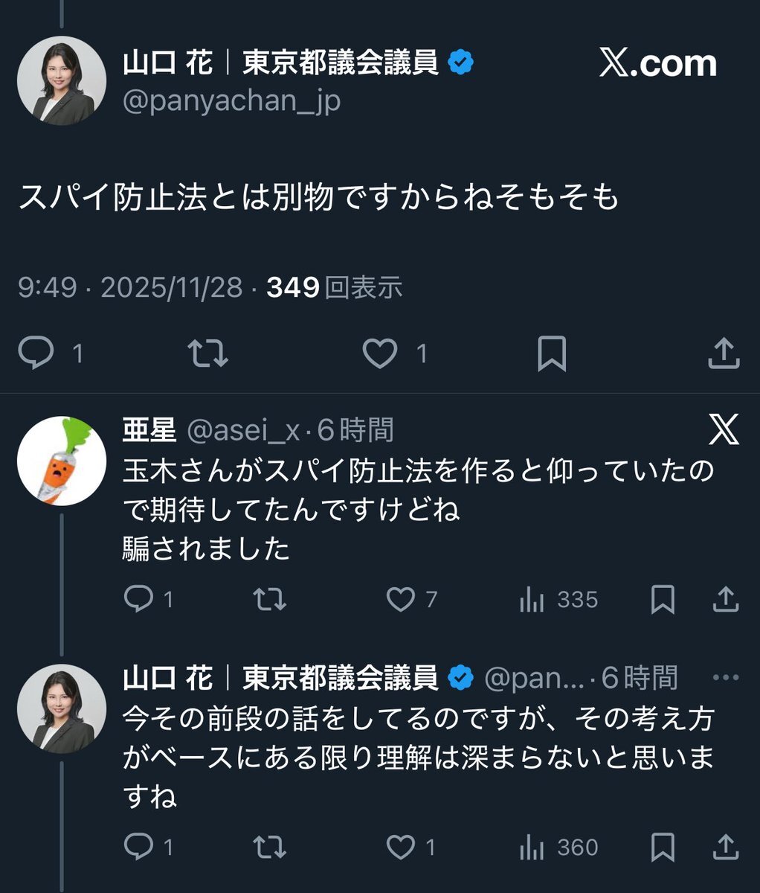Bookmark the main post
Viewport: 760px width, 893px height.
click(552, 353)
